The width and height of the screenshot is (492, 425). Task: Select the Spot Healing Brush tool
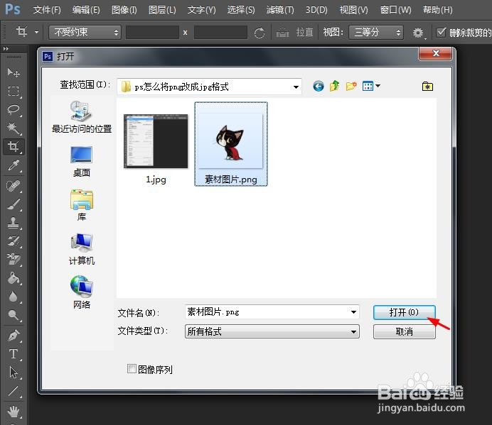click(x=14, y=186)
